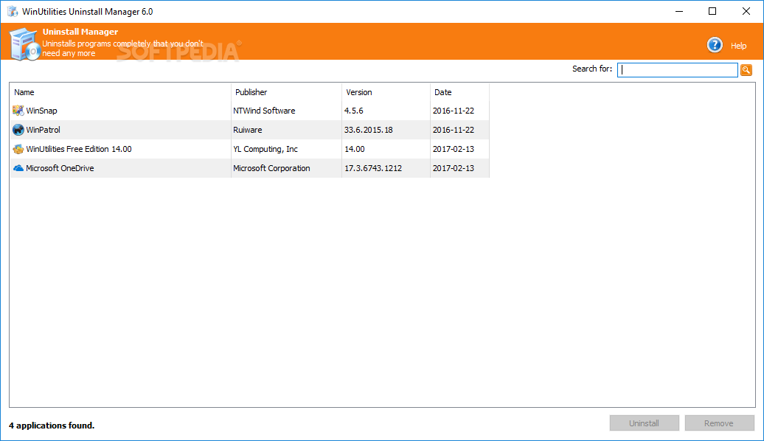Select WinUtilities Free Edition 14.00 entry
Viewport: 764px width, 441px height.
click(x=78, y=149)
